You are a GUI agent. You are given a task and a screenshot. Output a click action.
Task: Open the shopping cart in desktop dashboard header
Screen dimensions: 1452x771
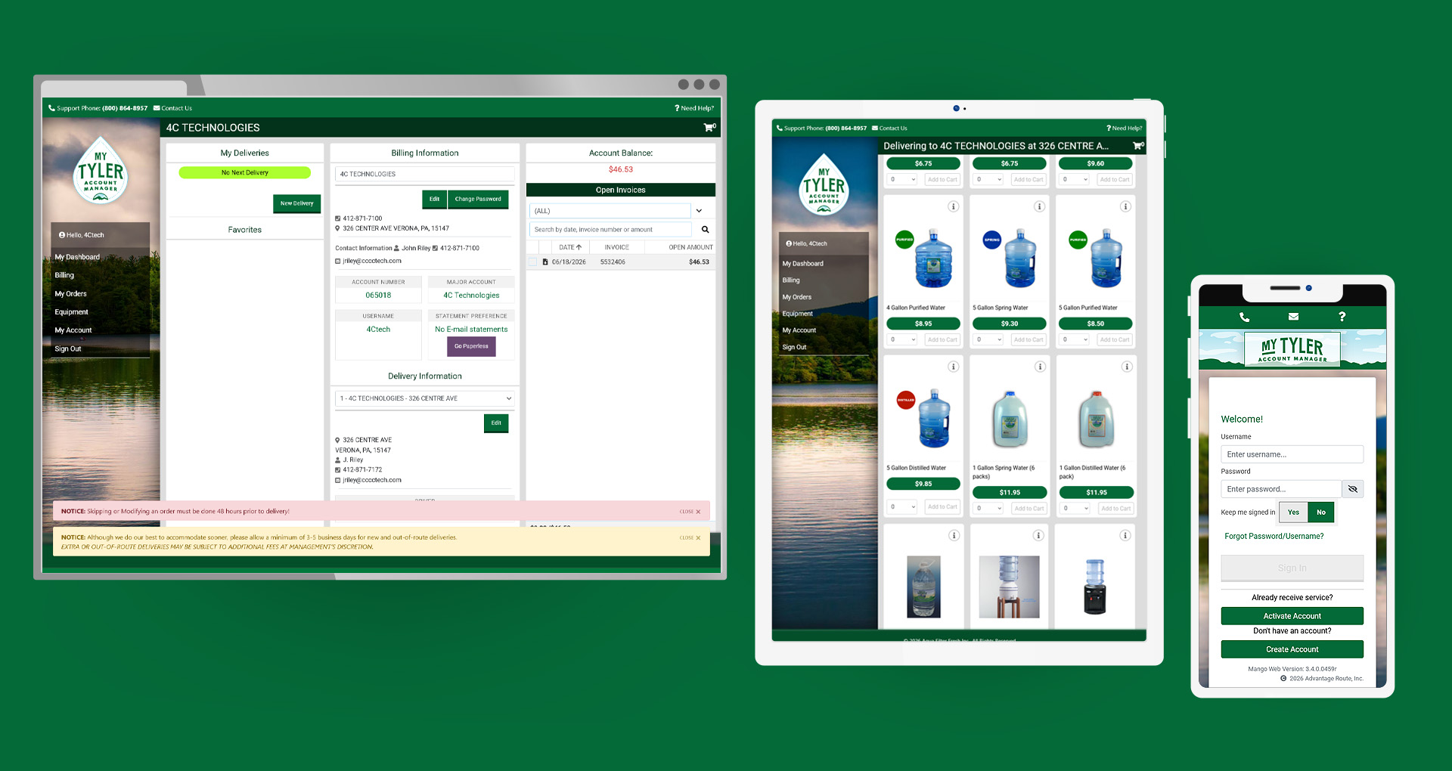pyautogui.click(x=709, y=128)
